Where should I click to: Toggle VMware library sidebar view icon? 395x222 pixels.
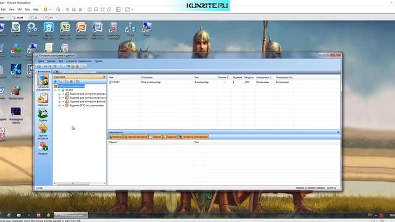tap(89, 10)
